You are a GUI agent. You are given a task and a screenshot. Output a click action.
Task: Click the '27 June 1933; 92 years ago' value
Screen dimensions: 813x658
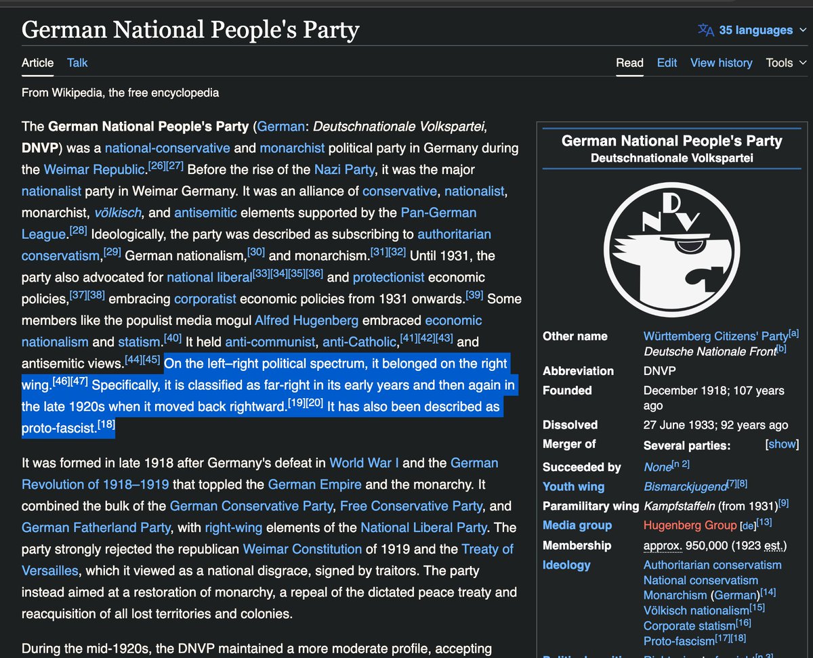[715, 425]
